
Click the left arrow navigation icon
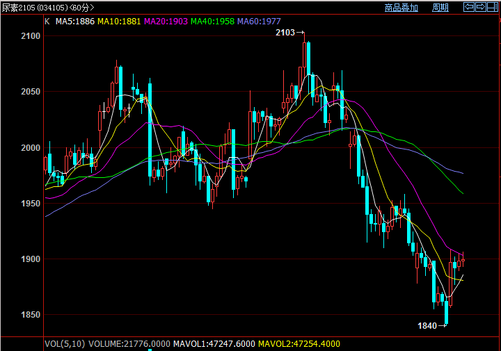click(470, 7)
